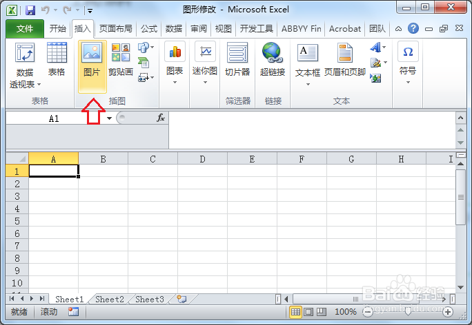
Task: Zoom in with the plus button
Action: click(448, 313)
